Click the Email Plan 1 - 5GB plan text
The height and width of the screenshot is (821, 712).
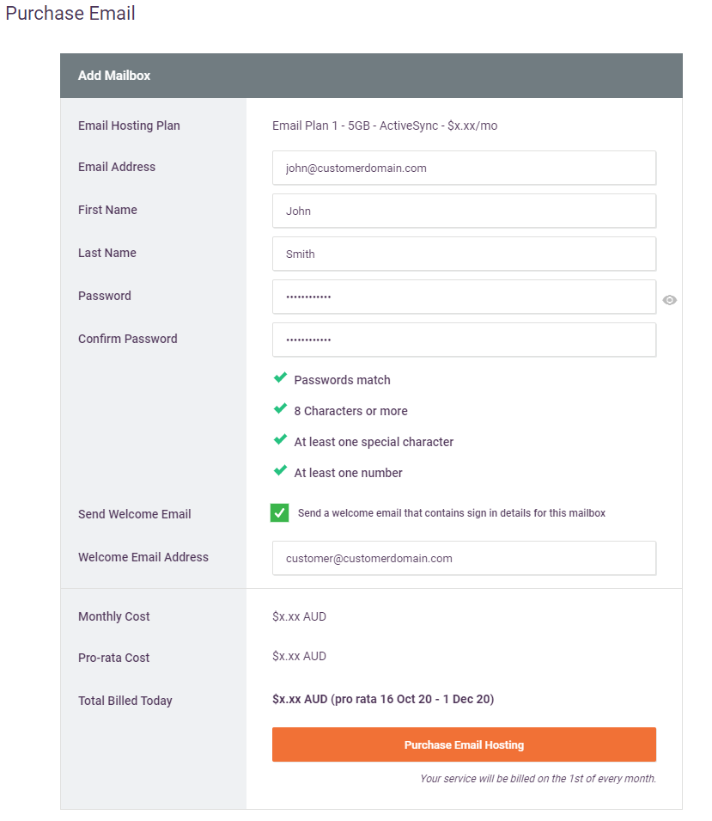coord(385,126)
